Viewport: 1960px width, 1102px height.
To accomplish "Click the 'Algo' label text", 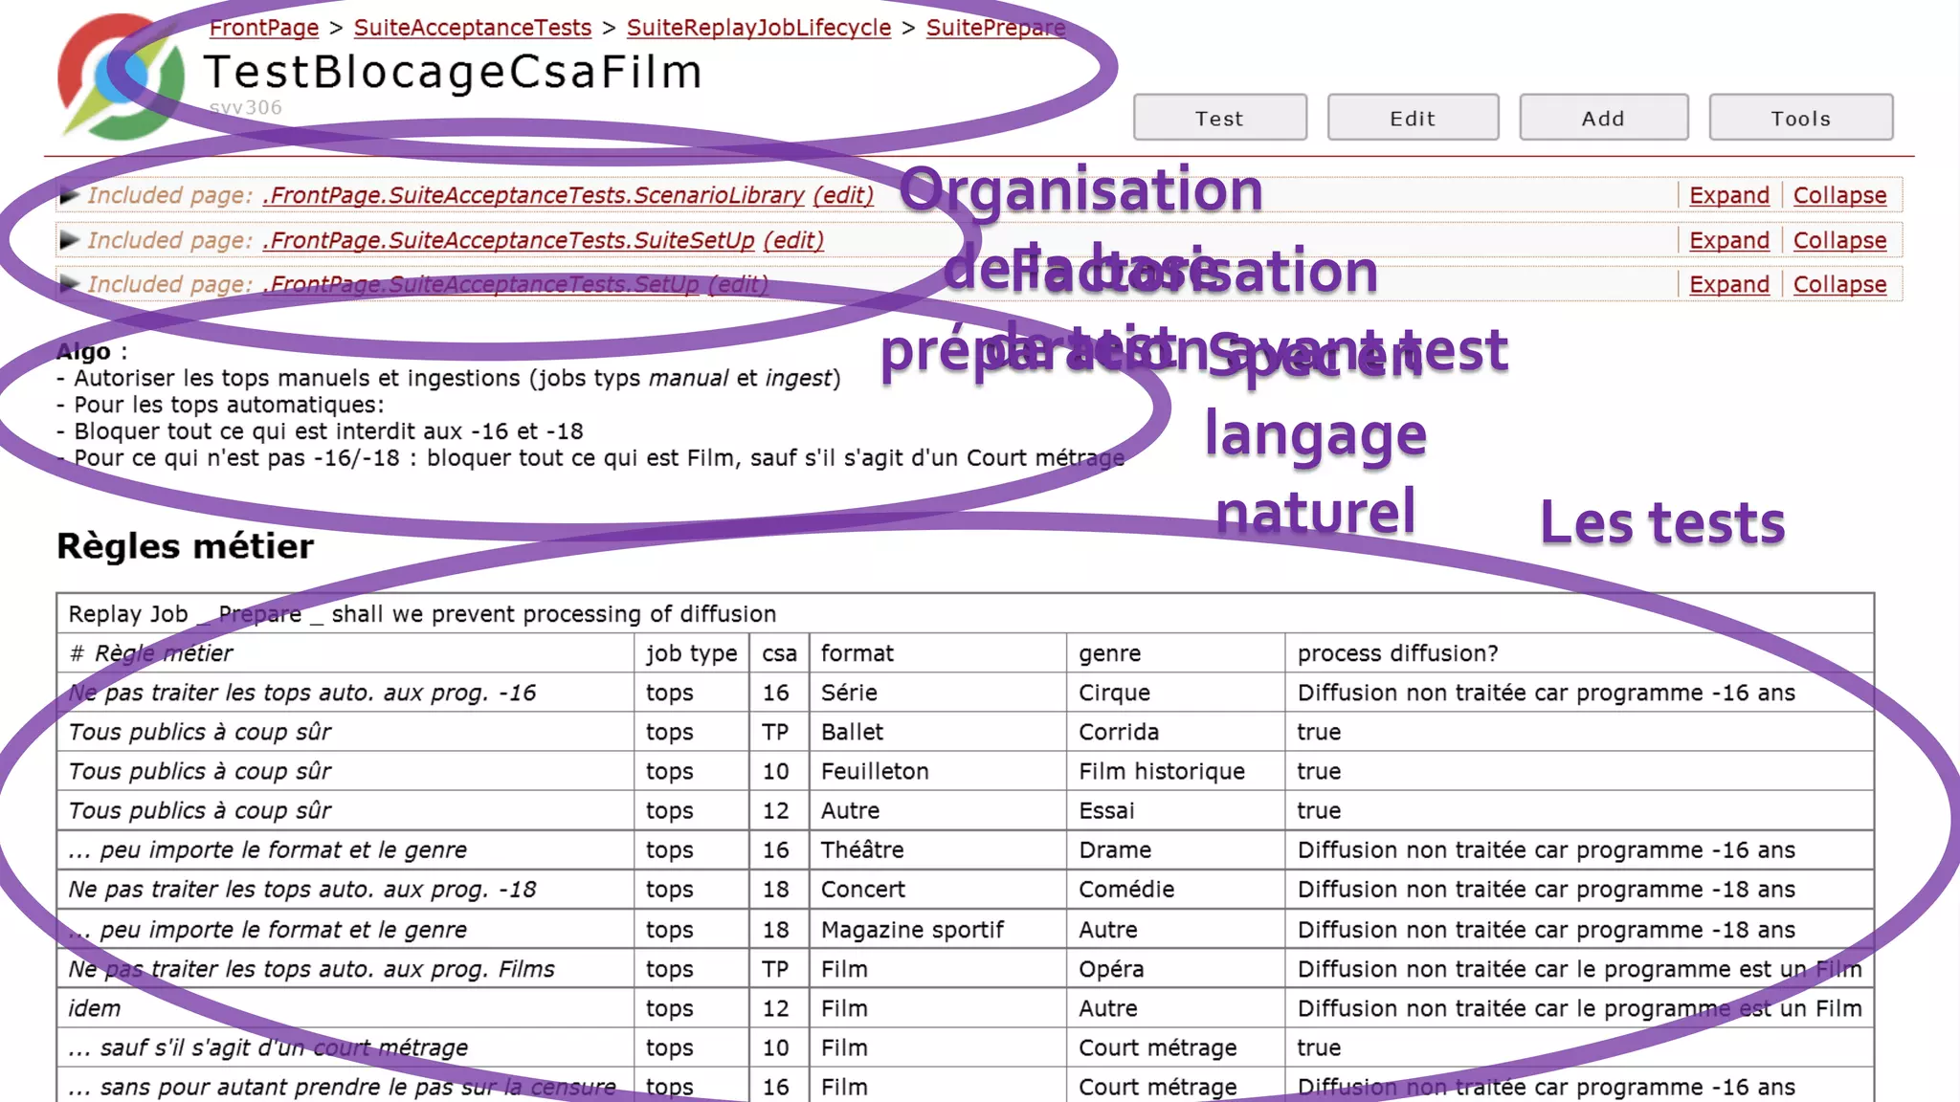I will (83, 351).
